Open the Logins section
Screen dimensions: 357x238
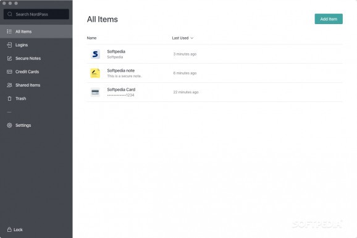coord(22,45)
